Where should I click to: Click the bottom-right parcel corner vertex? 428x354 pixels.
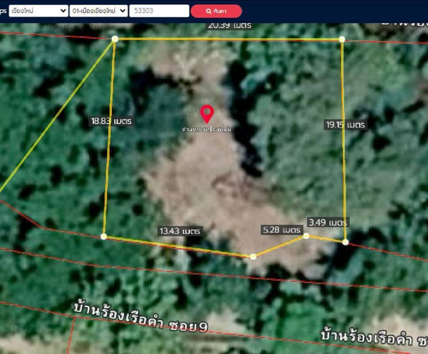click(x=345, y=242)
